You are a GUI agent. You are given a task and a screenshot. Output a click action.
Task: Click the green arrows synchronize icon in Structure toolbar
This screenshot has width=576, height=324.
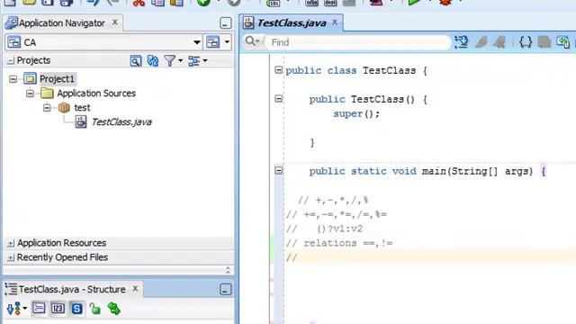(x=114, y=309)
